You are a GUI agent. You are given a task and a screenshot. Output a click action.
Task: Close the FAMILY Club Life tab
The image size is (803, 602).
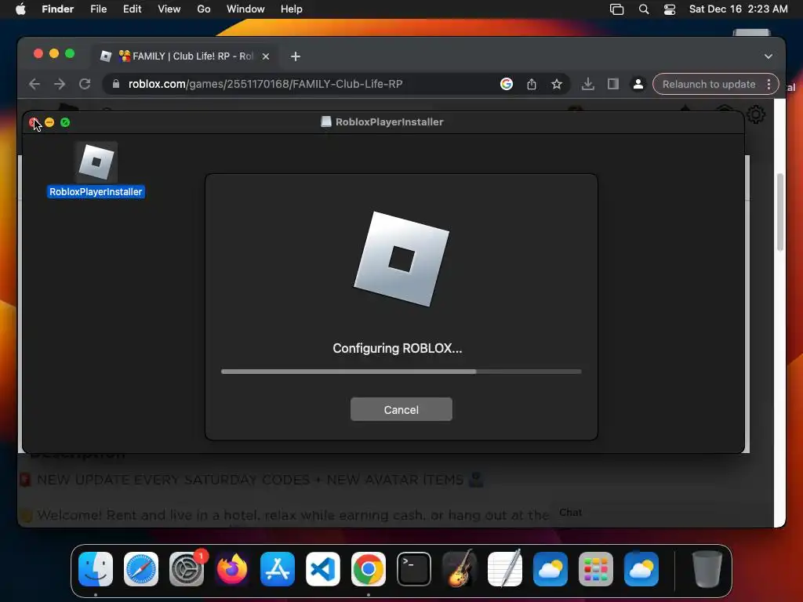tap(266, 56)
